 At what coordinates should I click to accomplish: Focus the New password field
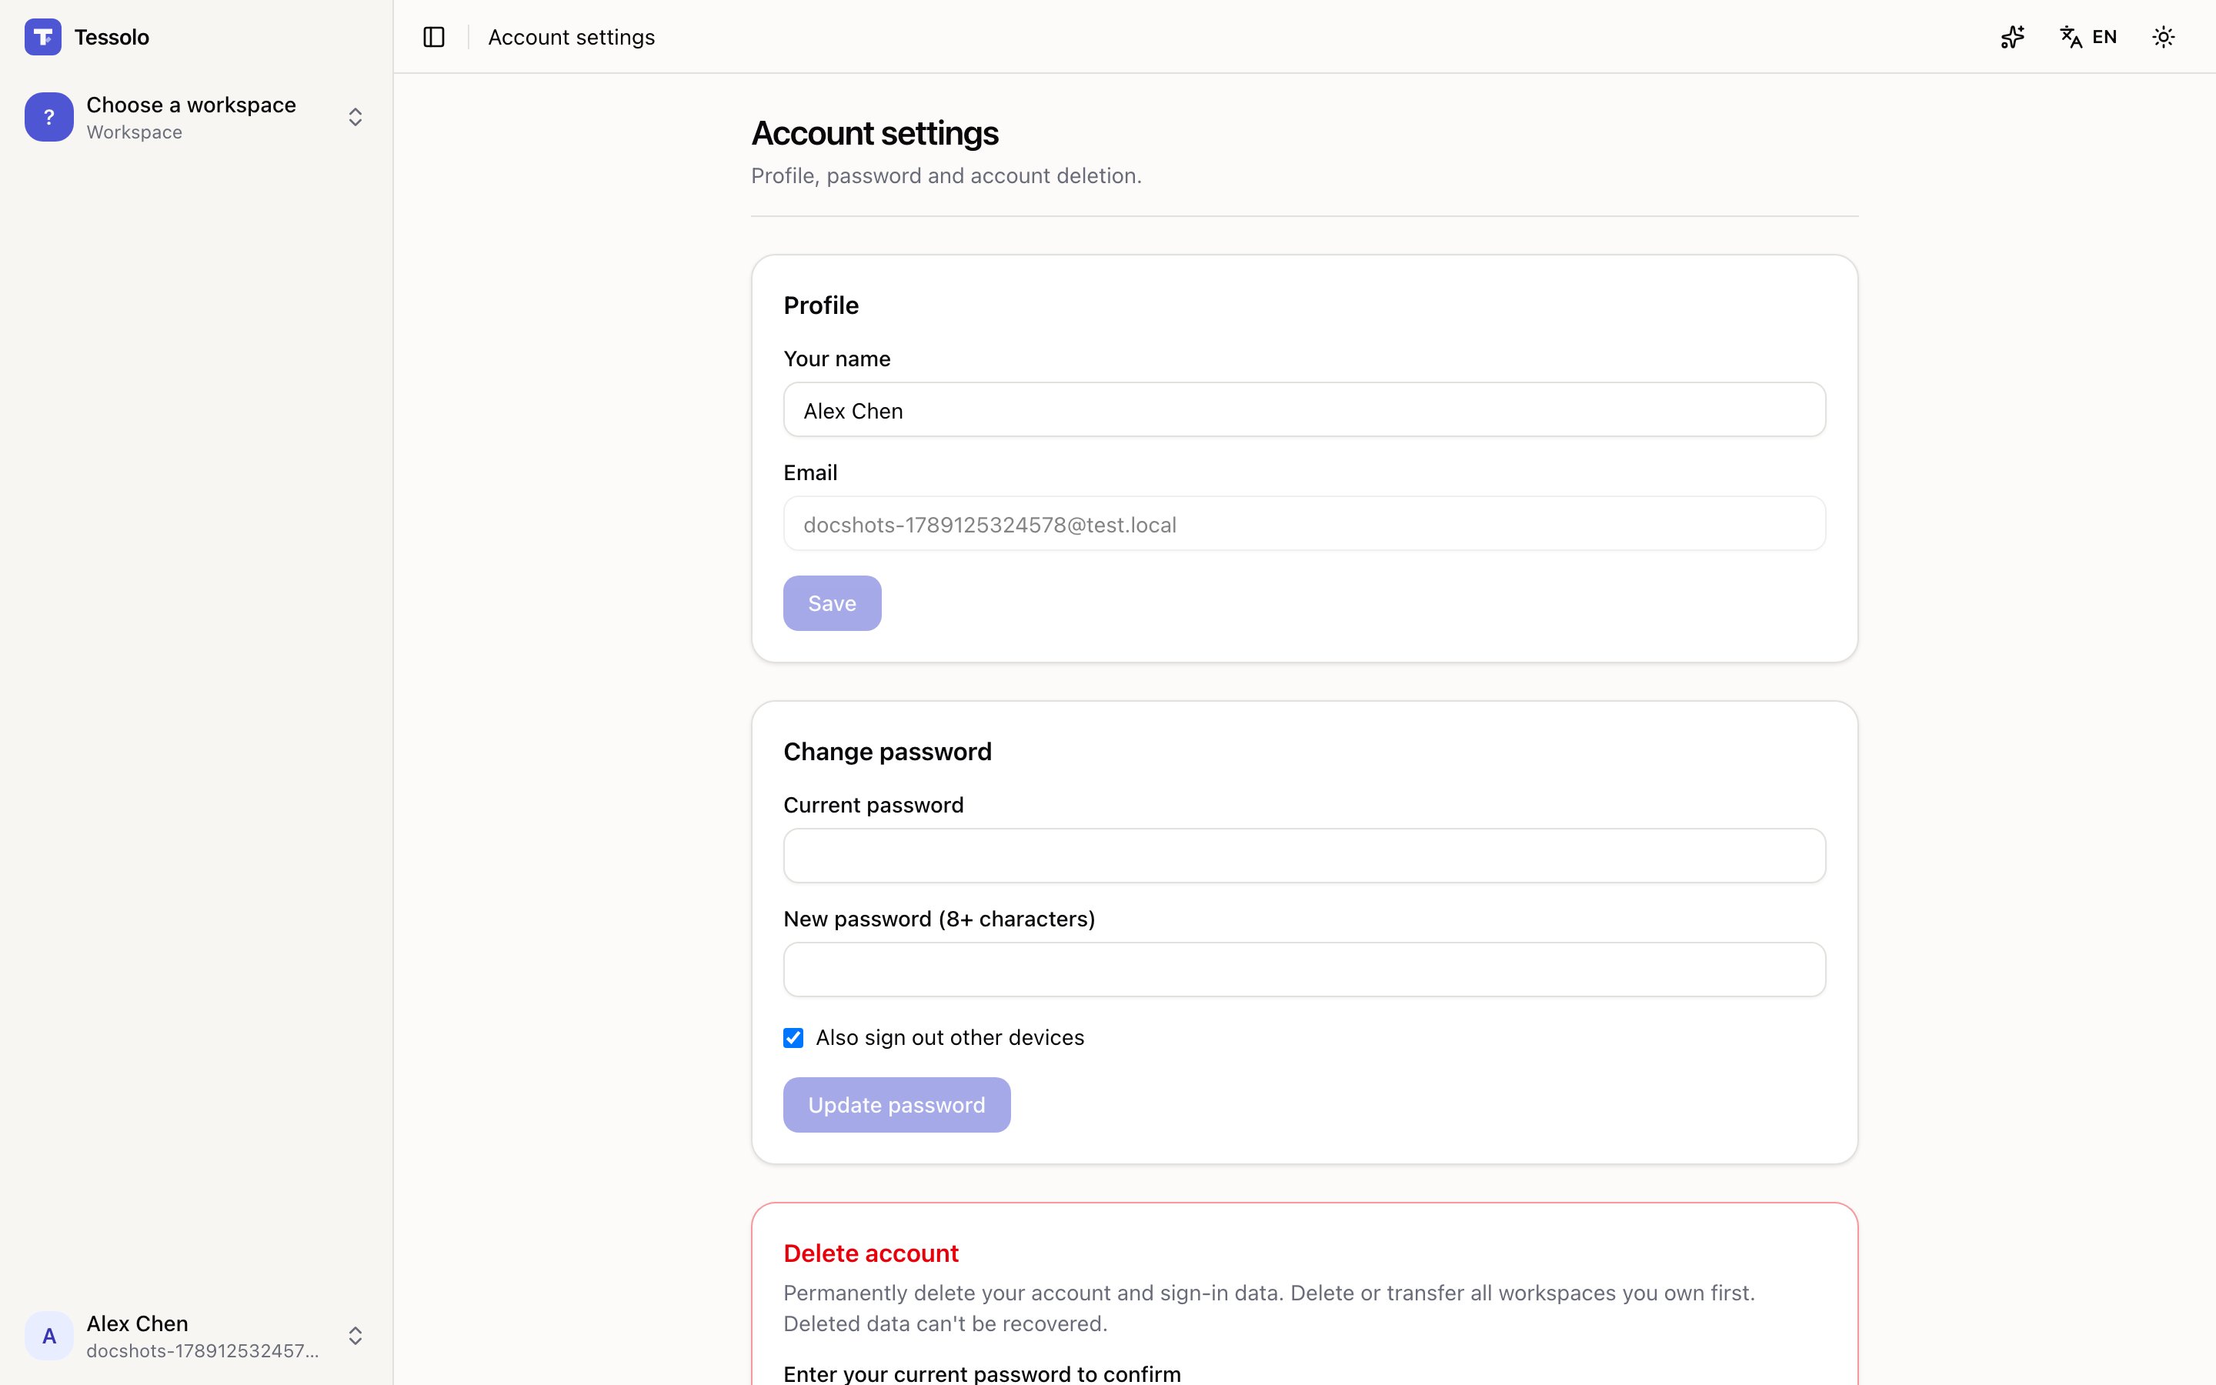coord(1304,969)
